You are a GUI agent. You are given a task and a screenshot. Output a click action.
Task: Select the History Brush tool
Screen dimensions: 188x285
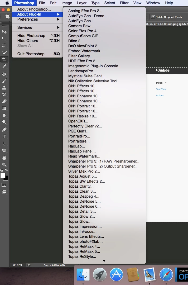[4, 94]
